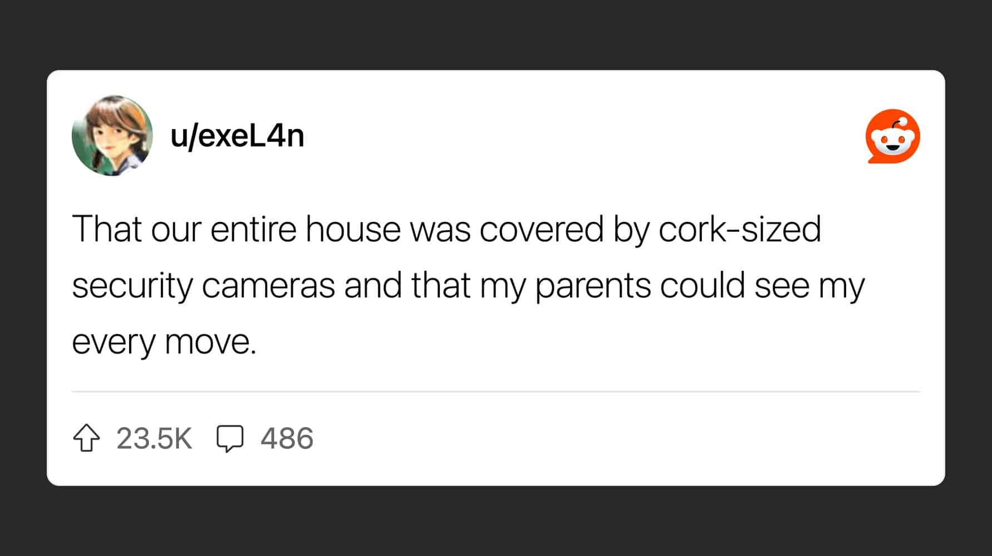
Task: Click the word "house" in the post
Action: tap(353, 229)
